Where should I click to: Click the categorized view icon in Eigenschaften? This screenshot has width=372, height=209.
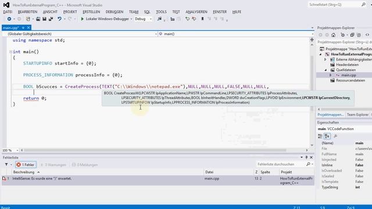[320, 136]
